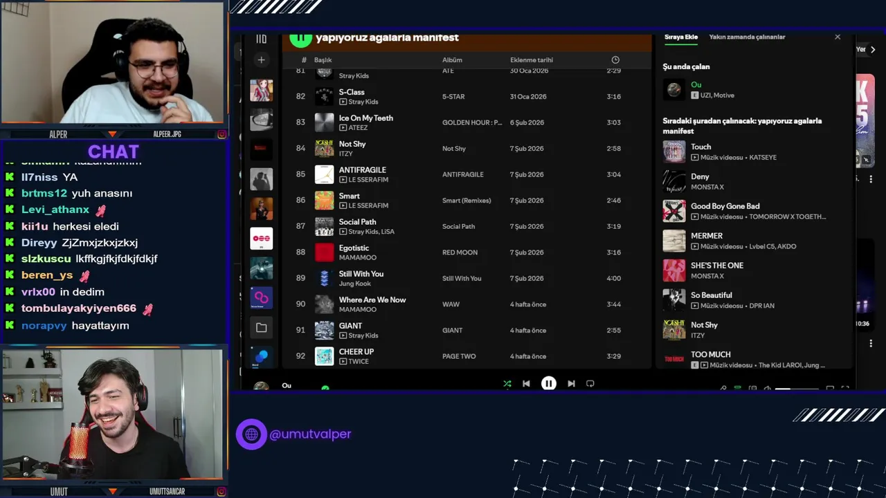886x498 pixels.
Task: Select track ANTIFRAGILE title in the list
Action: tap(362, 170)
